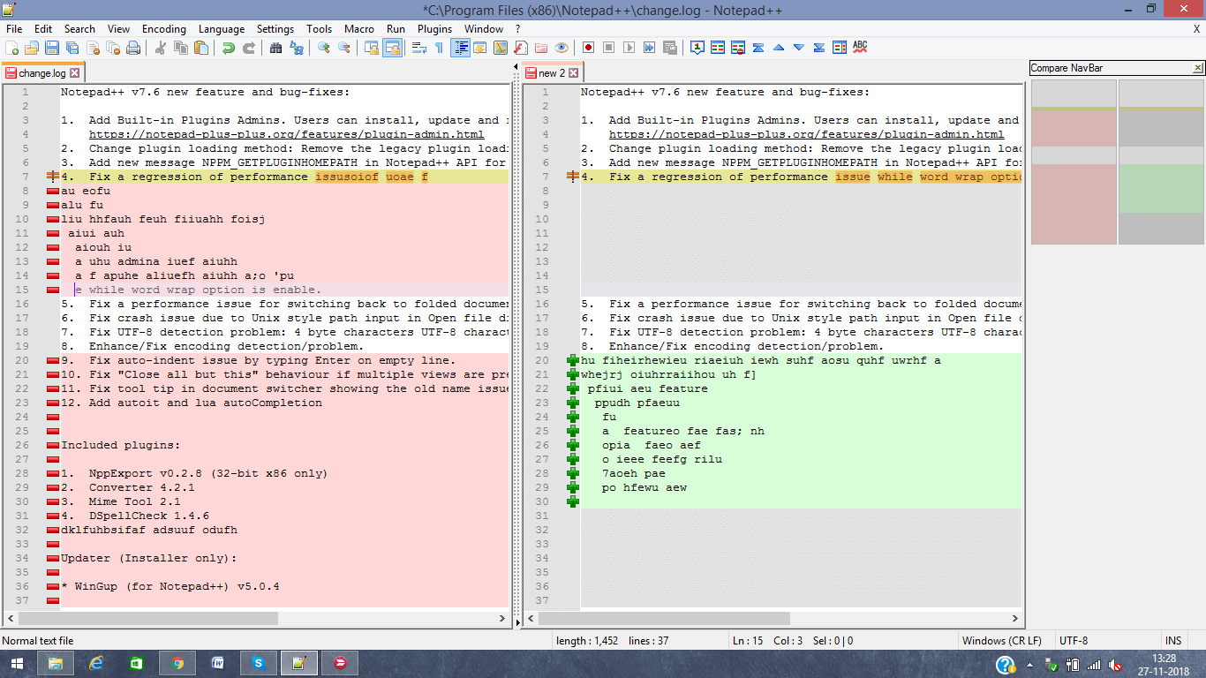
Task: Click the Save All toolbar icon
Action: pos(72,48)
